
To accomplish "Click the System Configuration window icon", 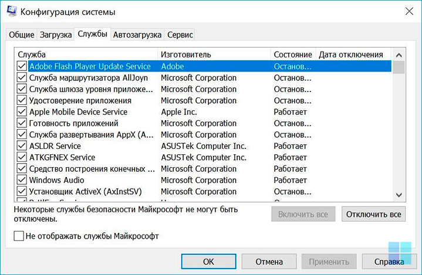I will [12, 11].
